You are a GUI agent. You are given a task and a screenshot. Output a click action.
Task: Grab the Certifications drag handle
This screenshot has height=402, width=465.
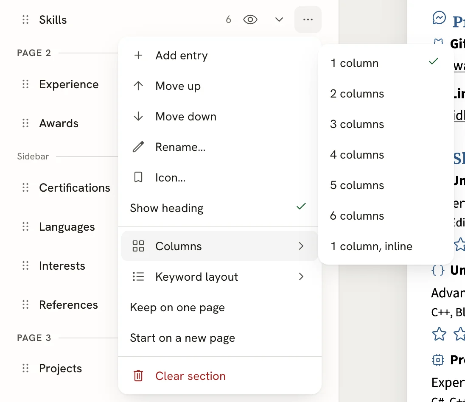pos(25,188)
